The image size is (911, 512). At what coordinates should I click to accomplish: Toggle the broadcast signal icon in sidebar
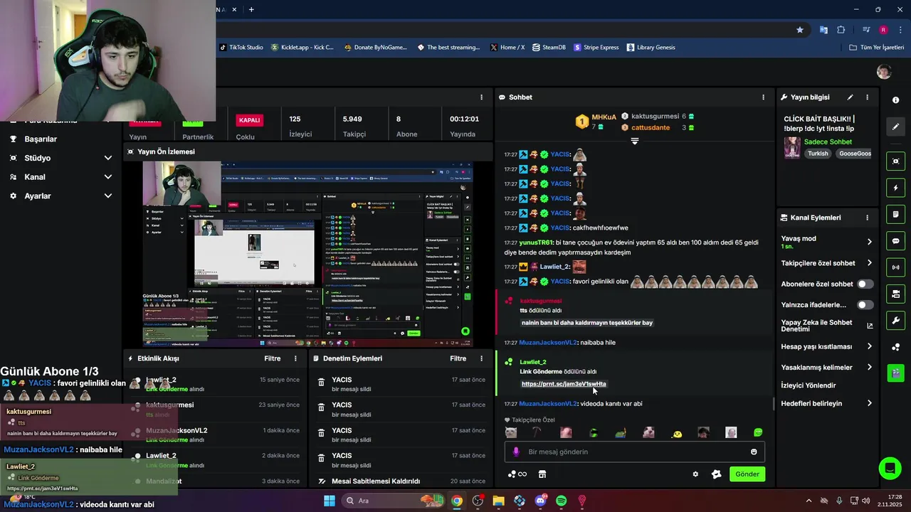tap(896, 267)
